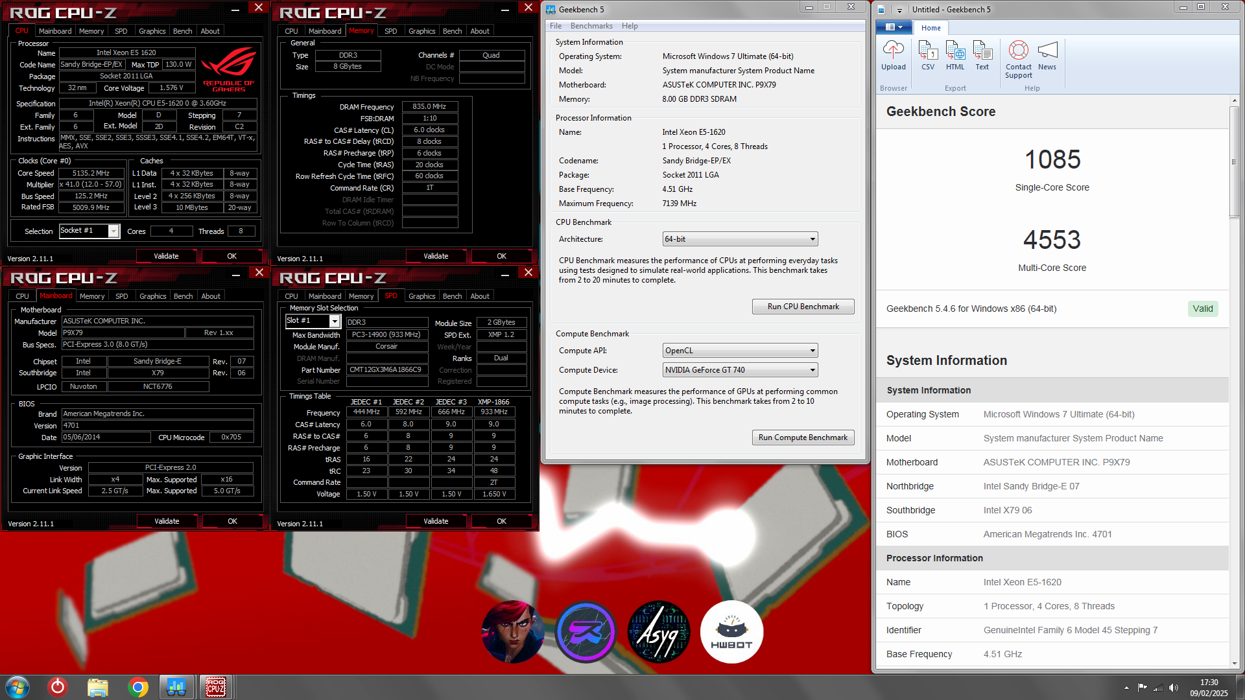Open the Action Center flag icon
This screenshot has width=1245, height=700.
point(1142,688)
